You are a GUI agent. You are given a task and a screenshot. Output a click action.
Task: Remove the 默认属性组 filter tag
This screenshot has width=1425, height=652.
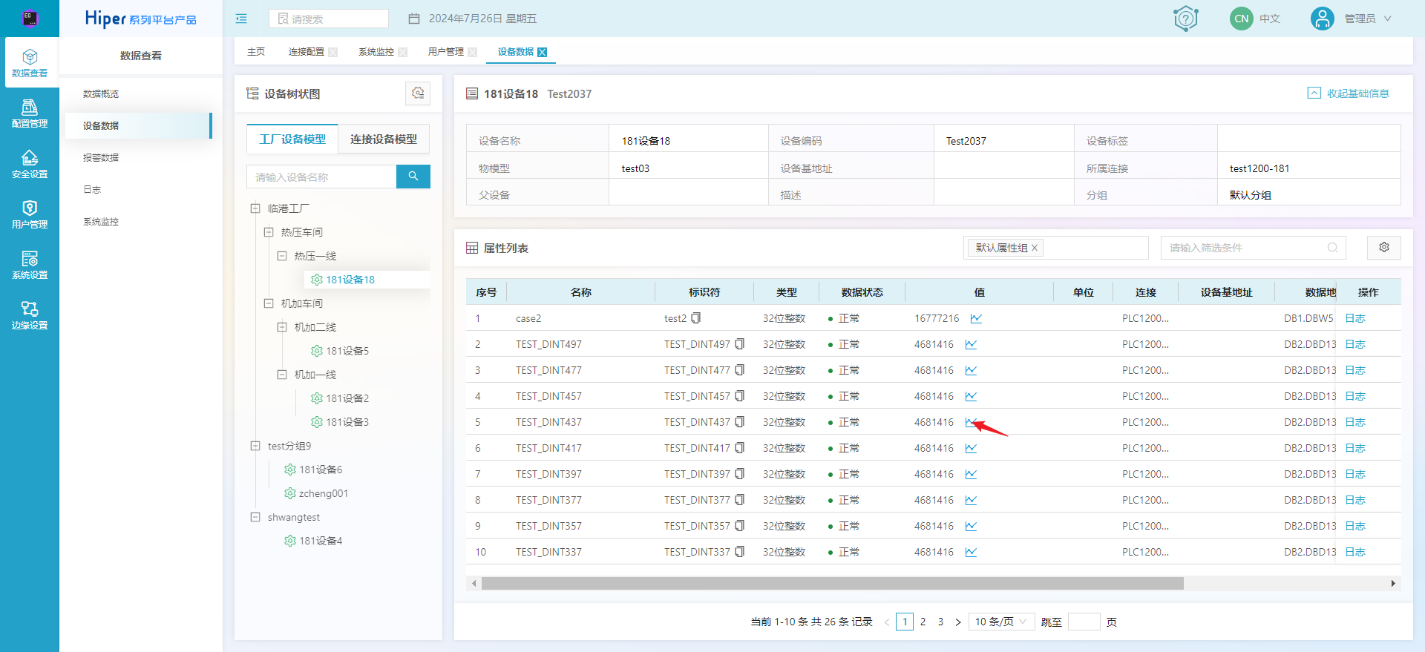[1035, 248]
